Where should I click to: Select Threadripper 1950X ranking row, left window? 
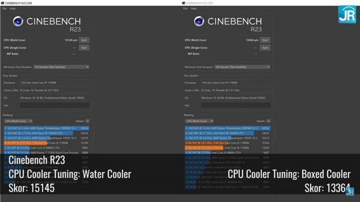point(46,138)
